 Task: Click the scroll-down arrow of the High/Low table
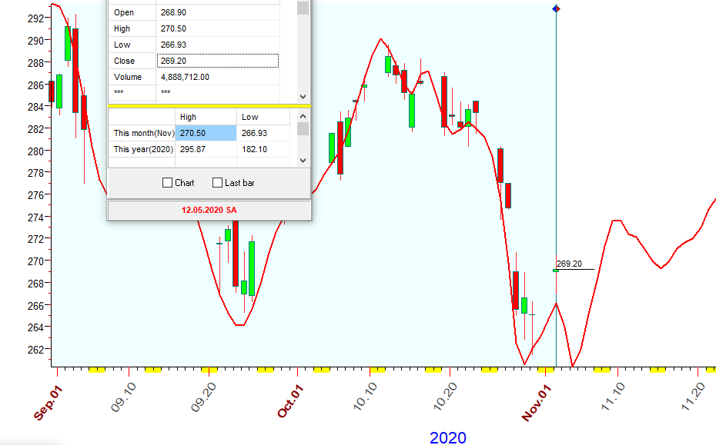tap(303, 160)
